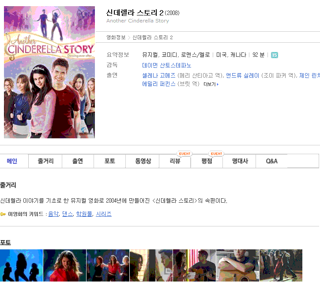
Task: Switch to the 출연 tab
Action: pyautogui.click(x=78, y=161)
